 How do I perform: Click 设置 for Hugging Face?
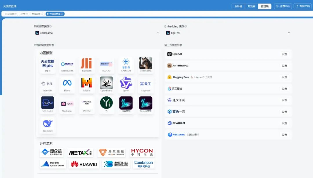coord(285,77)
